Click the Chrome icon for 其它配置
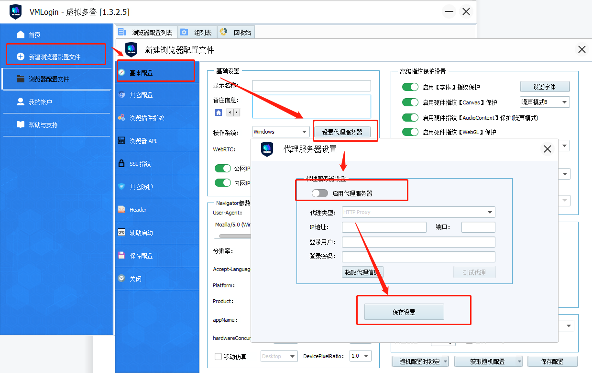 [121, 95]
